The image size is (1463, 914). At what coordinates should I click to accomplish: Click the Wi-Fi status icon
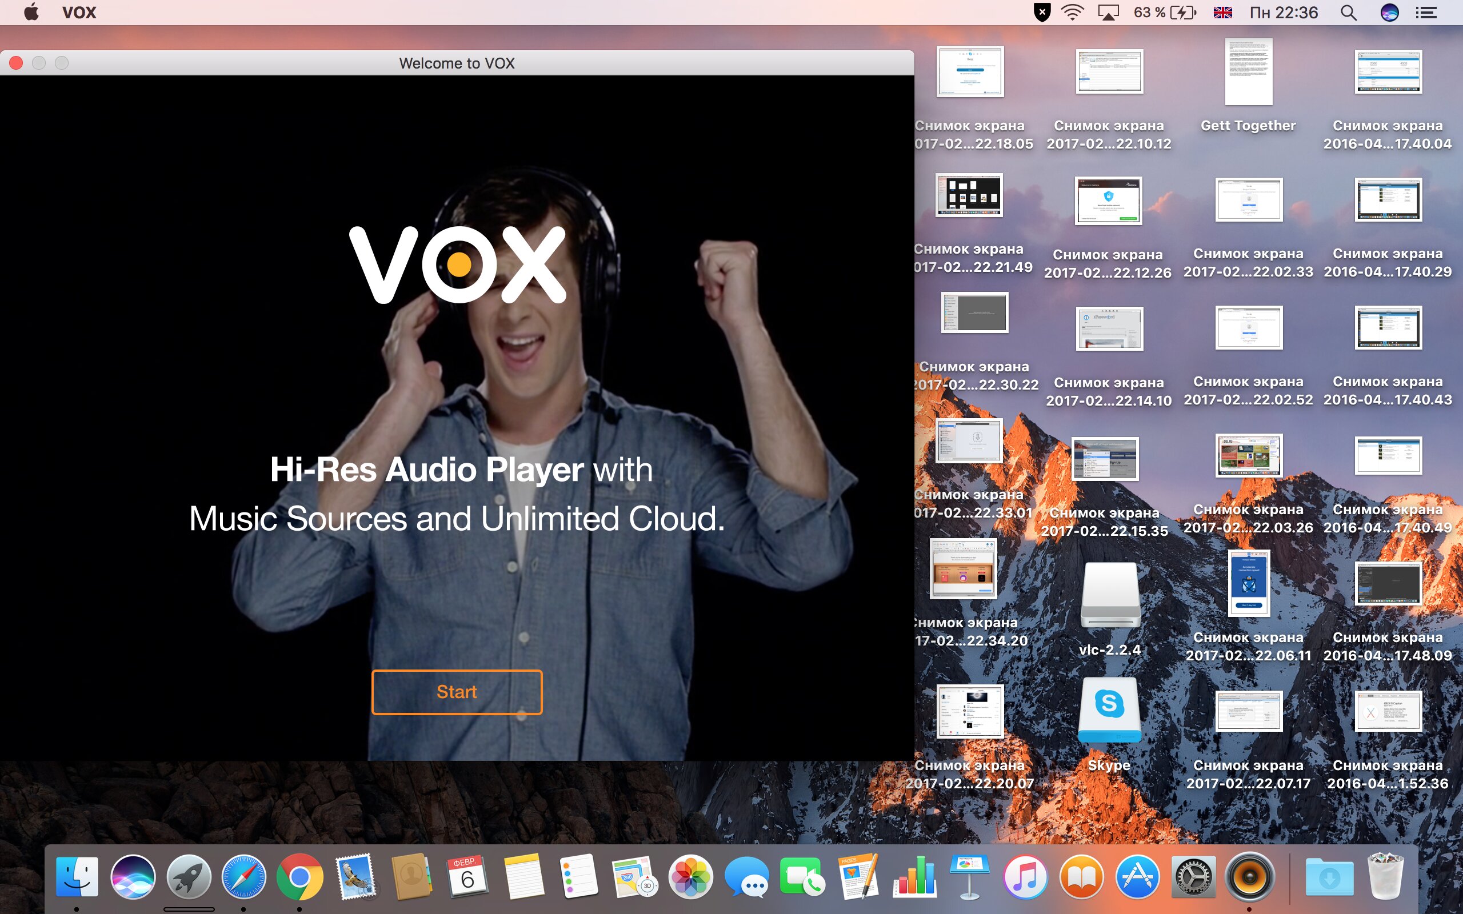(1073, 13)
